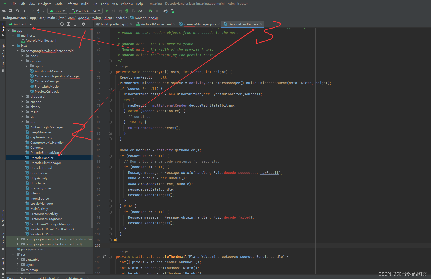The height and width of the screenshot is (279, 431).
Task: Switch to the CameraManager.java tab
Action: tap(199, 24)
